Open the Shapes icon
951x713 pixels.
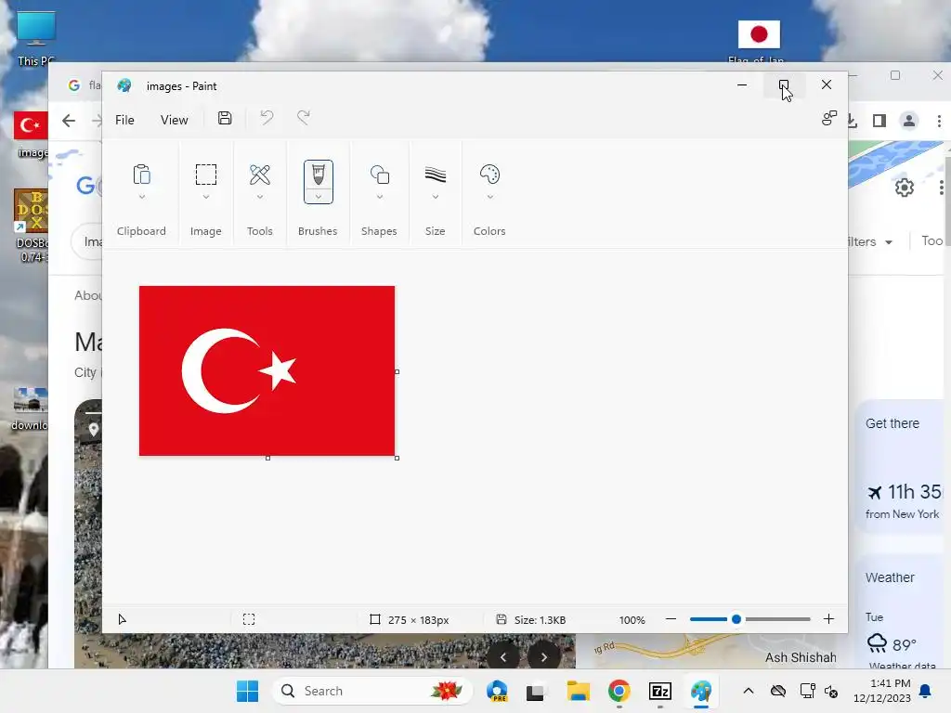click(x=380, y=175)
